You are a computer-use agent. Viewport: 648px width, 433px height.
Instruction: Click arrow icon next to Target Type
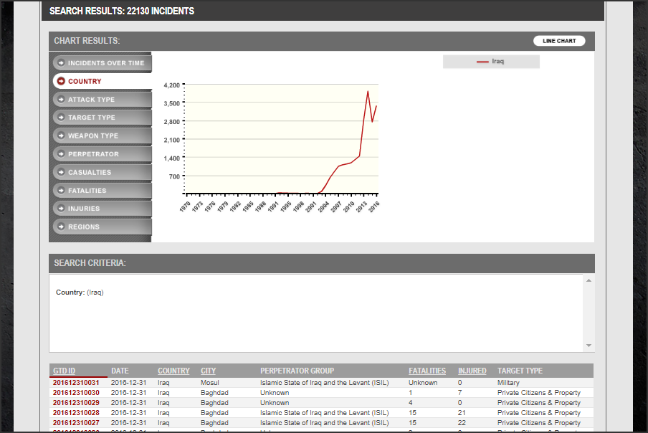[60, 118]
